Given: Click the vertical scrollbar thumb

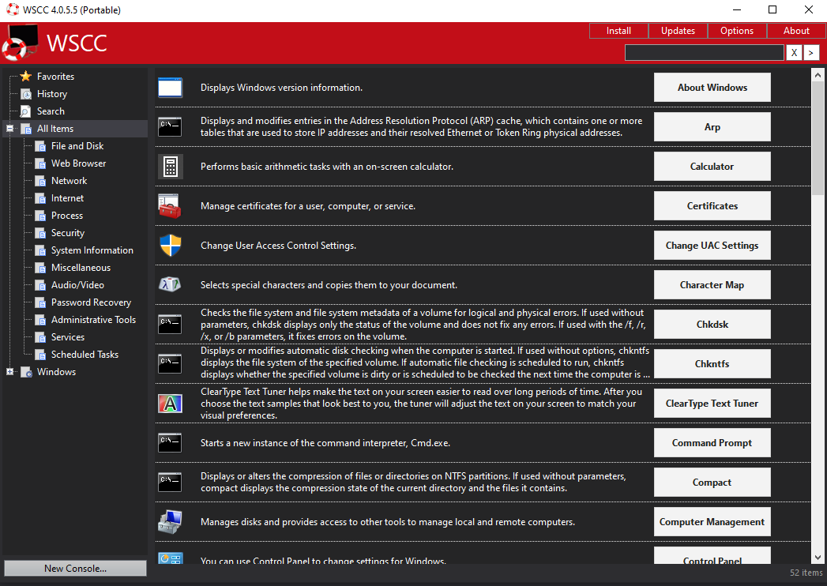Looking at the screenshot, I should click(x=818, y=138).
